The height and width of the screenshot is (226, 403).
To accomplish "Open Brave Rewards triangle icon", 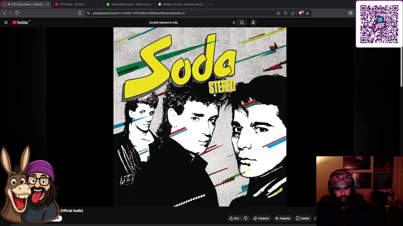I will 307,13.
